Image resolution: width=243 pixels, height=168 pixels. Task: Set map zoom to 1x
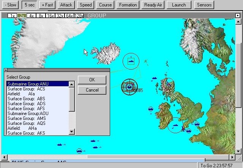point(13,16)
